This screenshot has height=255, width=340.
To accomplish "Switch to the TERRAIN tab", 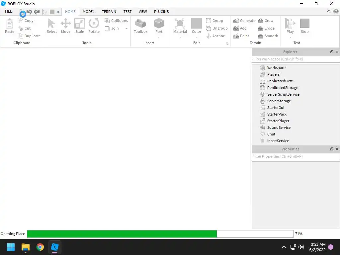I will pos(109,12).
